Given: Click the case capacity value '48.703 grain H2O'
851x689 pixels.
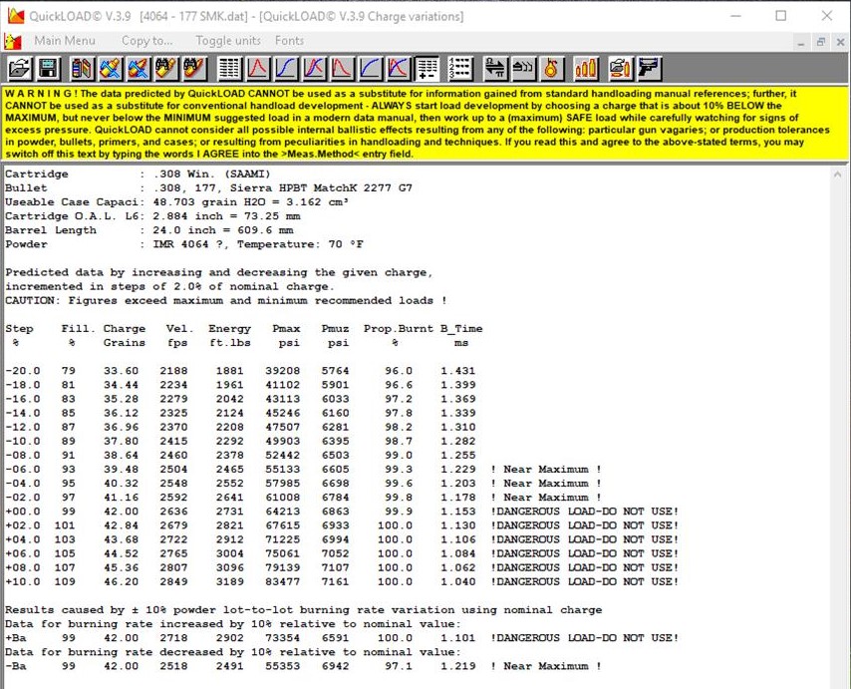Looking at the screenshot, I should (209, 202).
